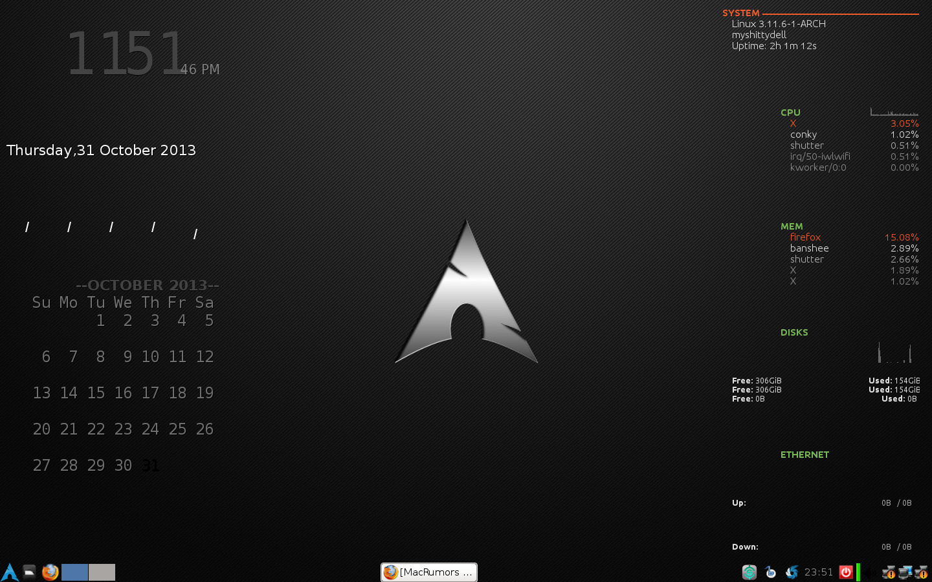Click the 46 PM seconds text
Image resolution: width=932 pixels, height=582 pixels.
[x=200, y=69]
